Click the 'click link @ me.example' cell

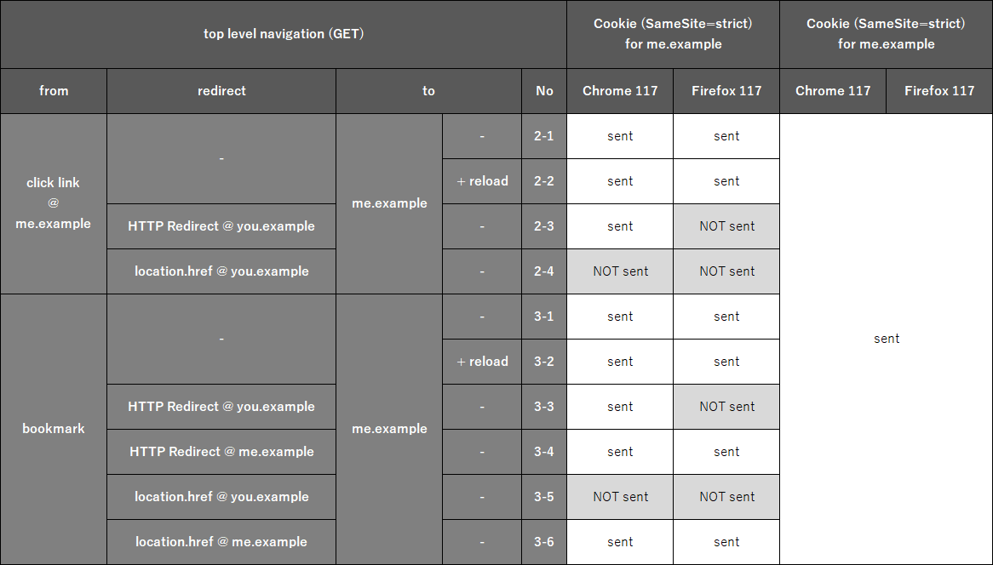coord(54,203)
